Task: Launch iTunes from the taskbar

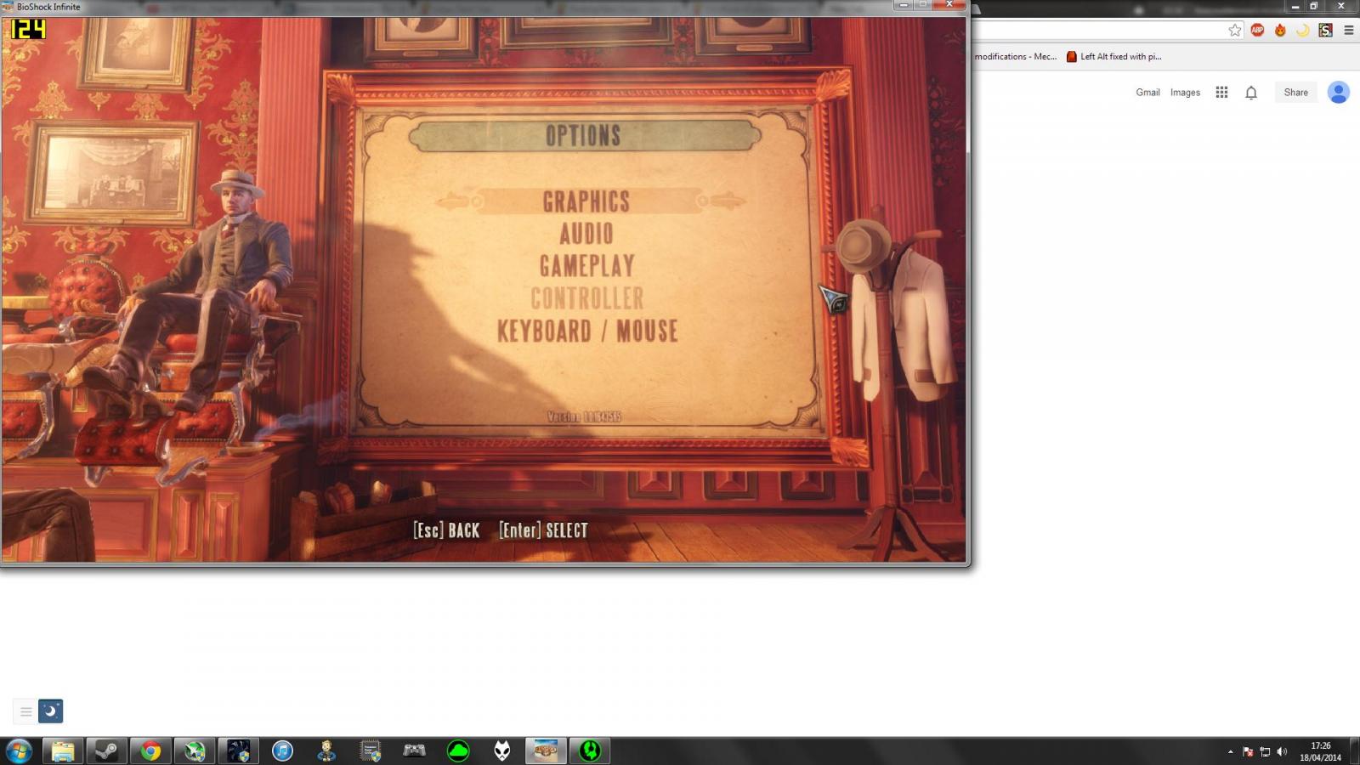Action: coord(282,751)
